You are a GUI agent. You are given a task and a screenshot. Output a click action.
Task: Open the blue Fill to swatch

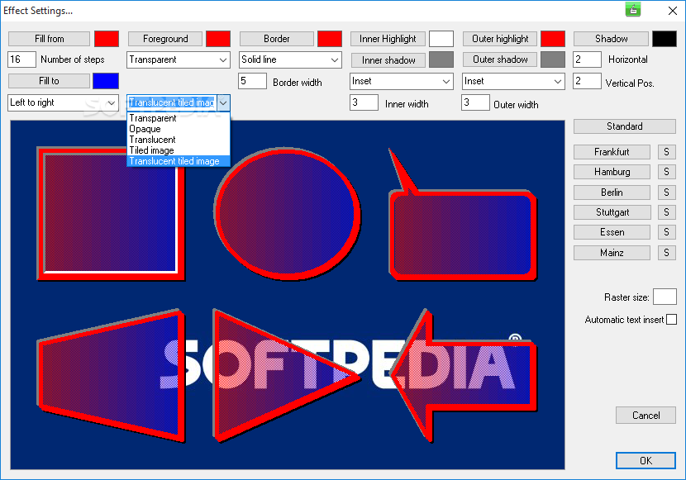point(106,81)
